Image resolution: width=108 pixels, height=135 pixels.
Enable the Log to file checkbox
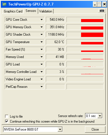point(7,117)
